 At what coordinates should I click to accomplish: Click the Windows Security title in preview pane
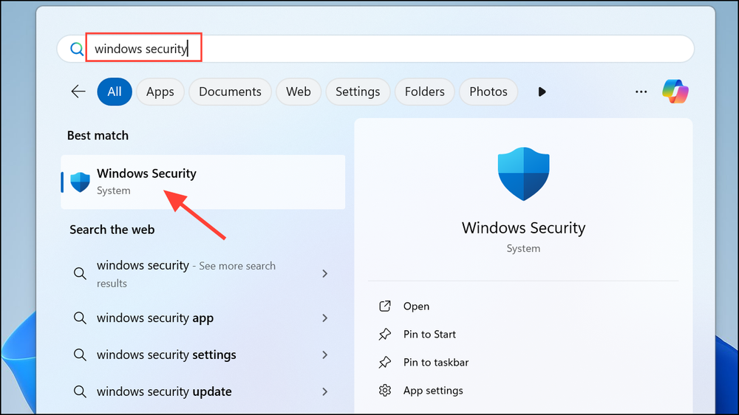tap(524, 227)
